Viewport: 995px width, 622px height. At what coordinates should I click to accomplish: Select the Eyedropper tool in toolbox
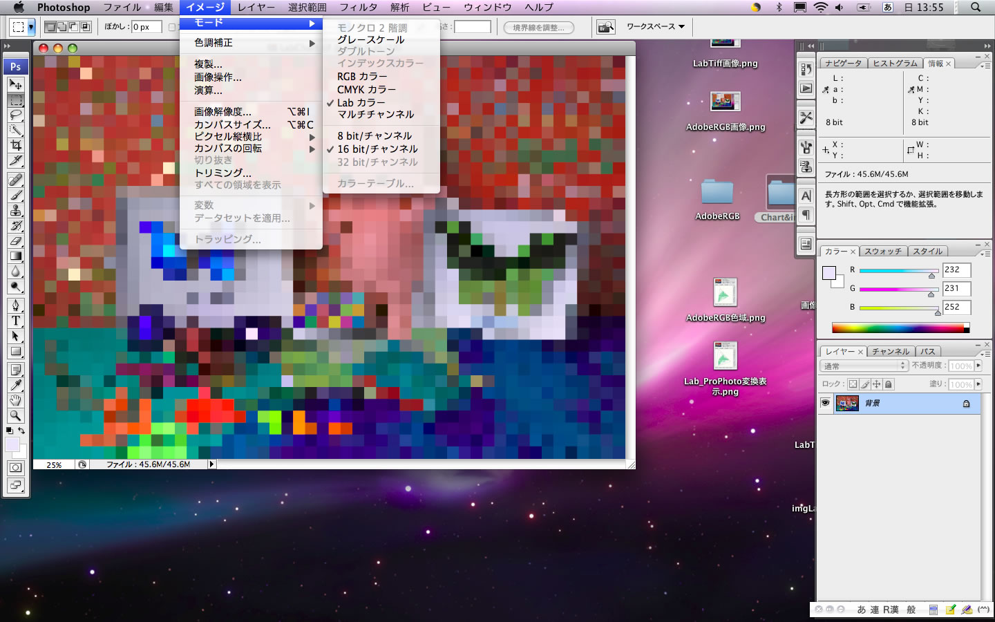pyautogui.click(x=15, y=386)
